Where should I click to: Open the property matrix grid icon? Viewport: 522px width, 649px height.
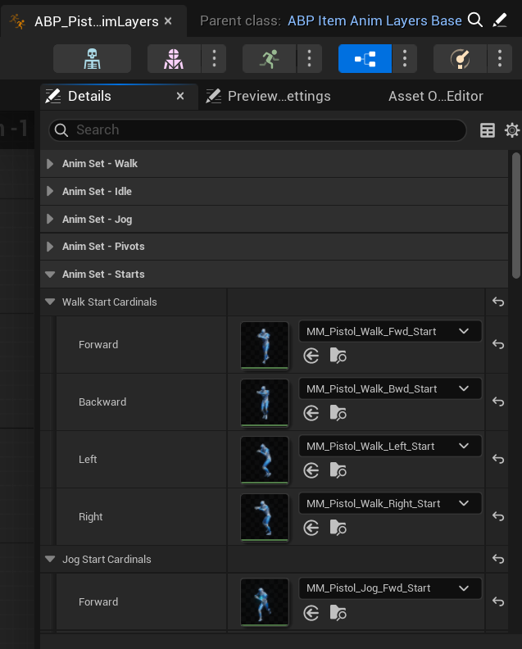coord(488,130)
